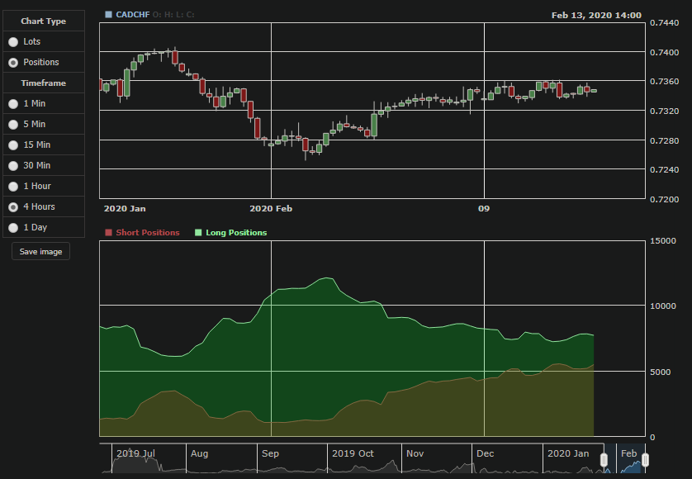Set timeframe to 4 Hours
This screenshot has height=479, width=692.
(13, 207)
